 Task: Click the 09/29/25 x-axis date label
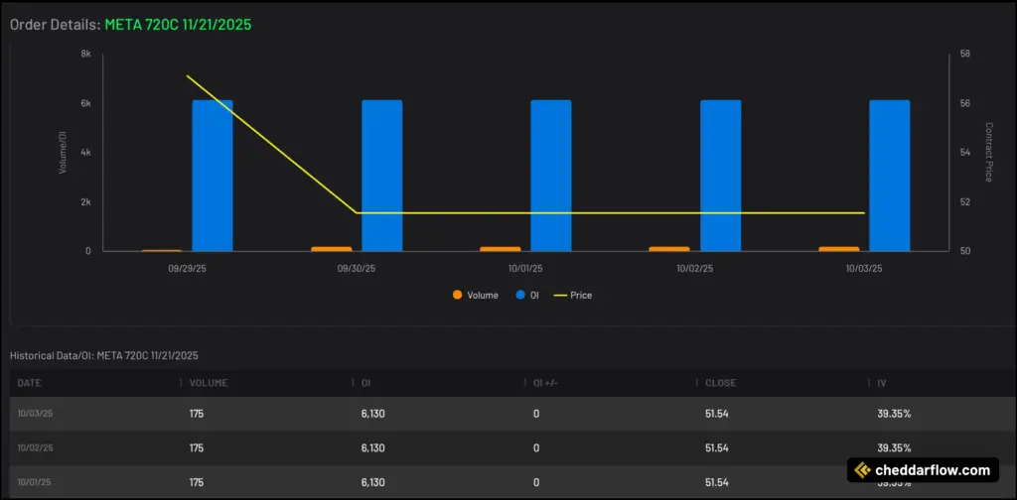click(x=187, y=268)
